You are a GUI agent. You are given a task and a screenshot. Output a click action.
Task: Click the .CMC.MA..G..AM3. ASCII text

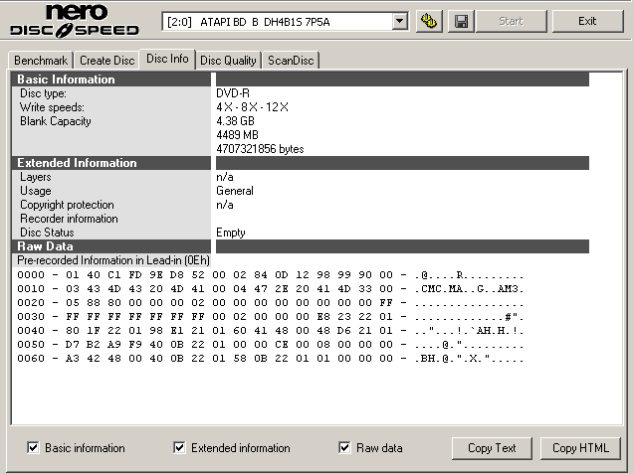click(x=469, y=289)
